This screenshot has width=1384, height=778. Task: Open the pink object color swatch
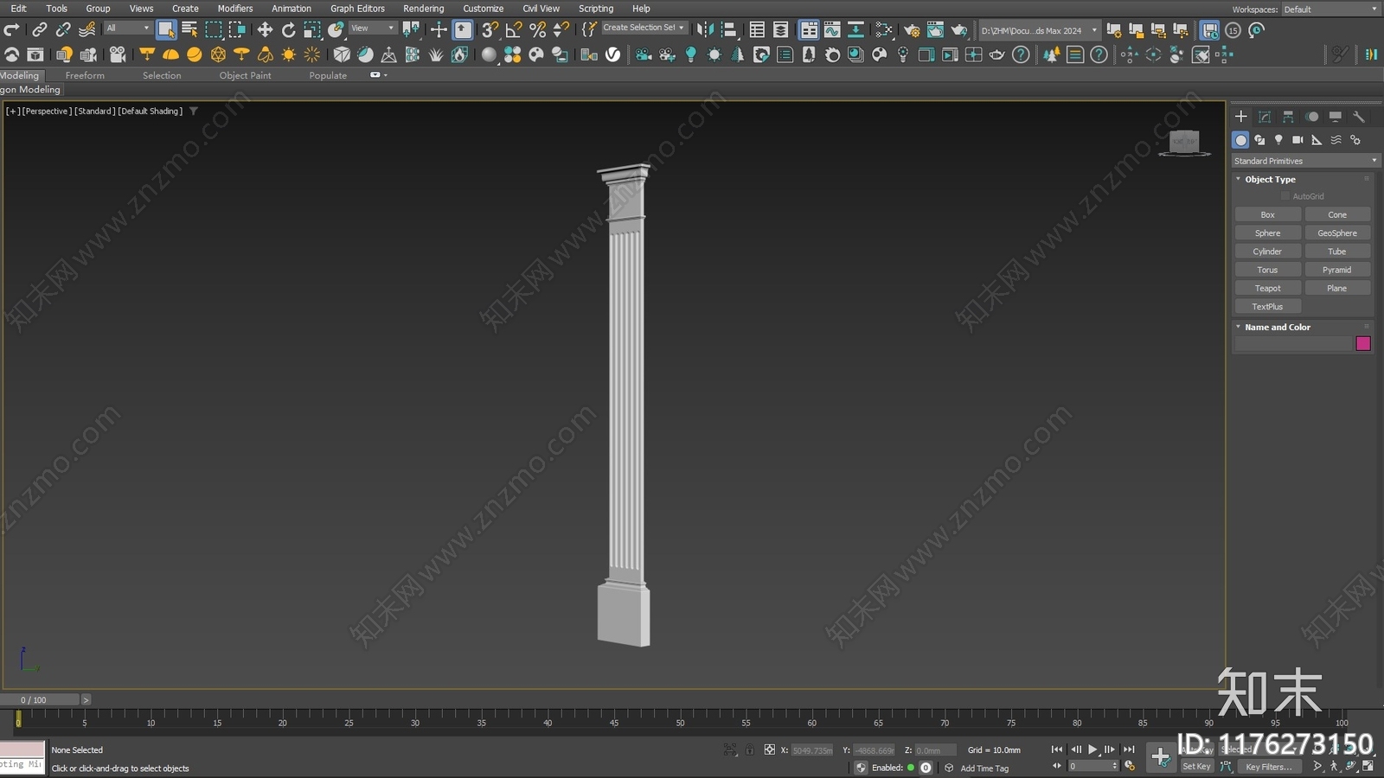[x=1363, y=343]
